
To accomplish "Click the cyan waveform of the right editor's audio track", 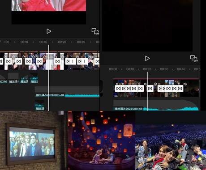I will click(x=171, y=109).
